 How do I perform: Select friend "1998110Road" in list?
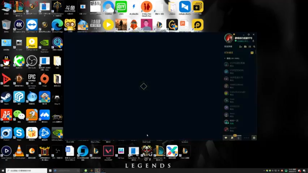click(x=239, y=86)
